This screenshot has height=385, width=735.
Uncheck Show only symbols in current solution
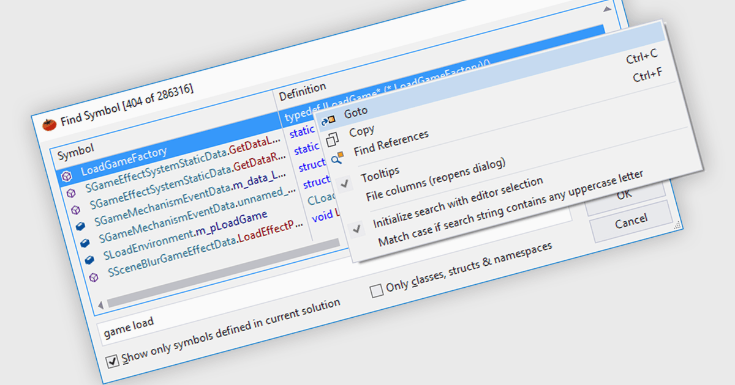[x=223, y=332]
